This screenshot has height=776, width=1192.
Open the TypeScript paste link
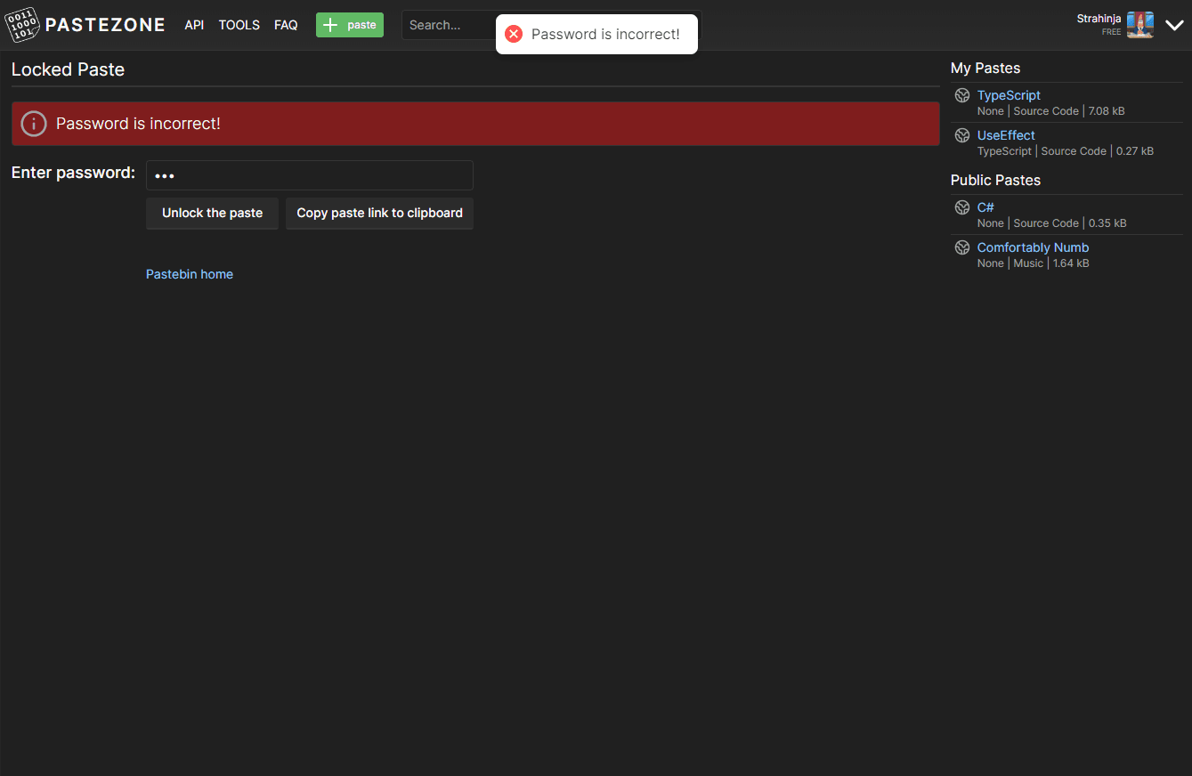pyautogui.click(x=1009, y=95)
